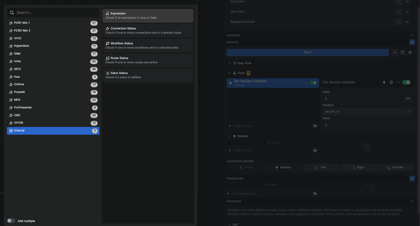
Task: Select the Hue list row
Action: pyautogui.click(x=53, y=77)
